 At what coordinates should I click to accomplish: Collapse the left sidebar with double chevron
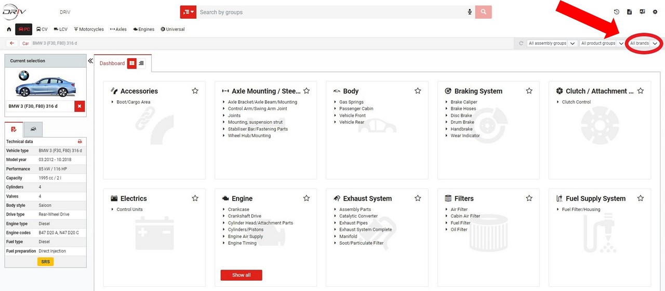[90, 61]
